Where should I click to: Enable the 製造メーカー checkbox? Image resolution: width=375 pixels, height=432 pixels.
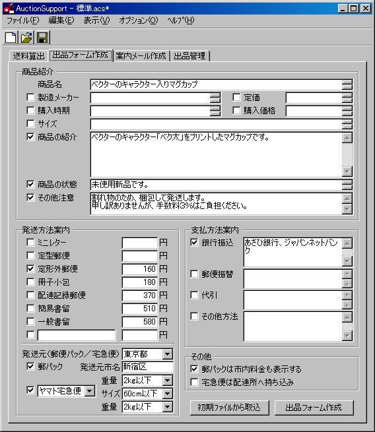(30, 97)
